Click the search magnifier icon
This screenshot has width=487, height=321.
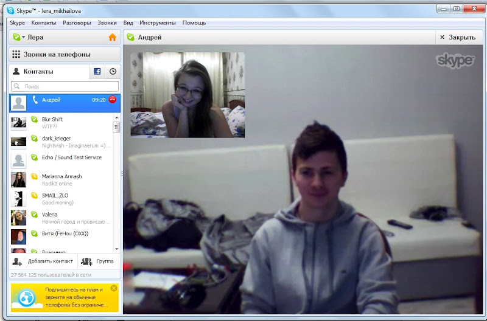point(17,86)
